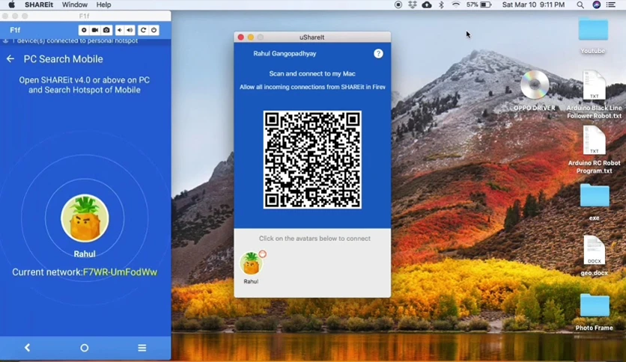The image size is (626, 362).
Task: Open the help question mark in uShareIt
Action: (x=378, y=53)
